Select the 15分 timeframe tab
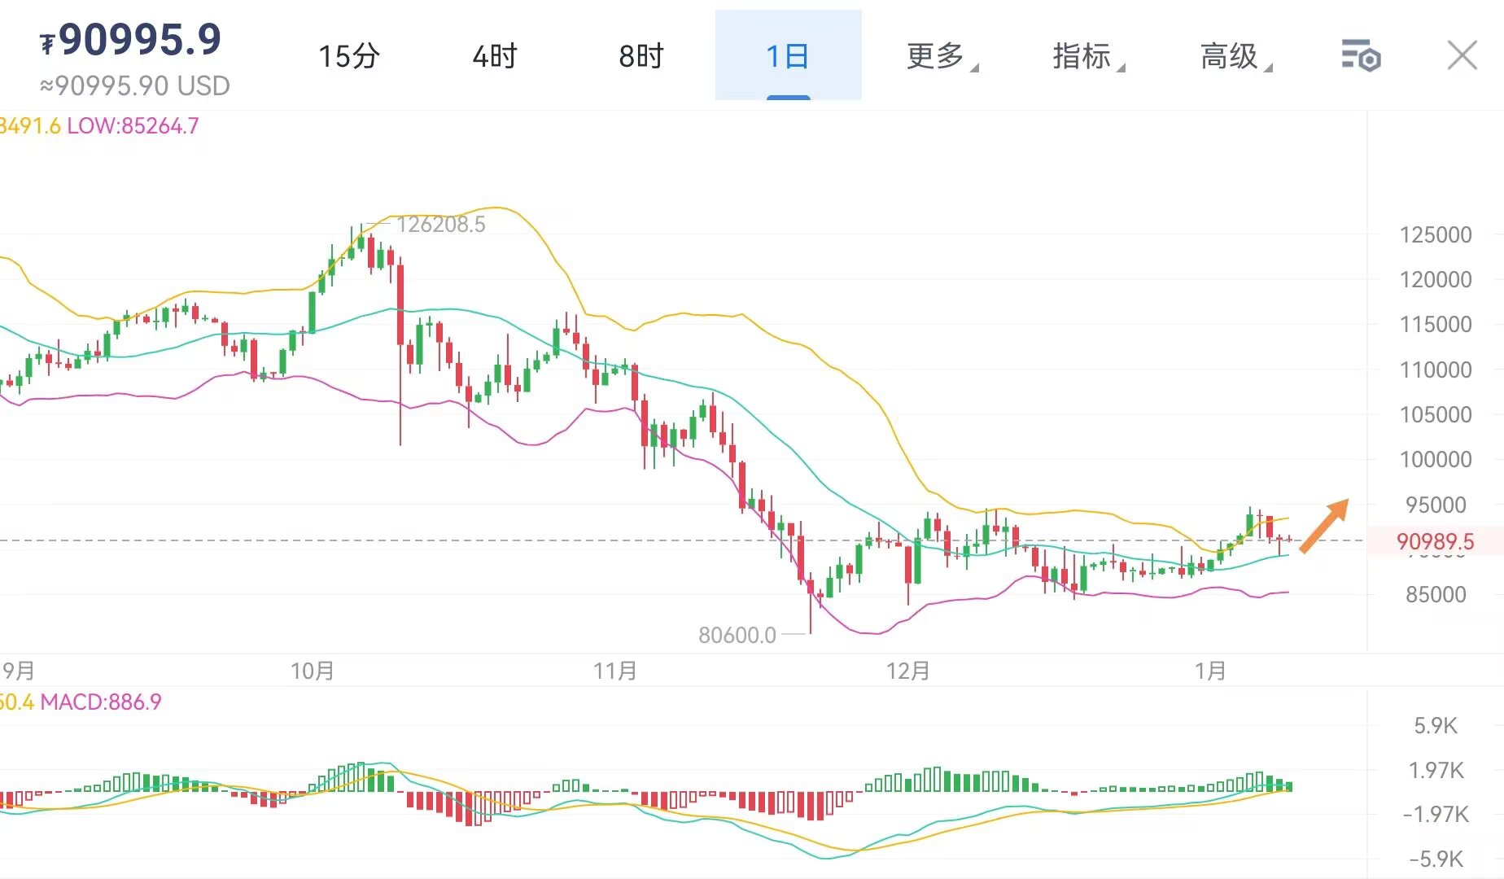The image size is (1504, 879). coord(348,56)
